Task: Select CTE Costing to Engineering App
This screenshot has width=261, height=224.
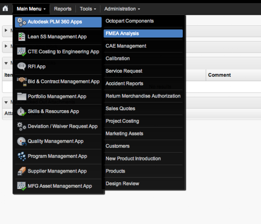Action: pos(58,52)
